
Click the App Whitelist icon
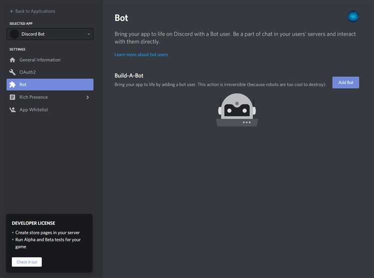[12, 110]
